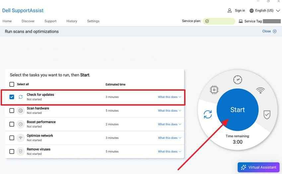The width and height of the screenshot is (282, 174).
Task: Click the 2 minutes estimate for Boost performance
Action: point(112,124)
